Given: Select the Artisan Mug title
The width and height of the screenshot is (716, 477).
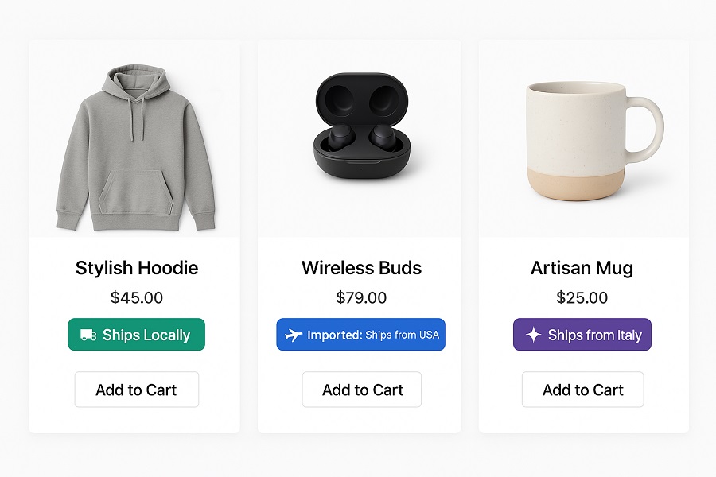Looking at the screenshot, I should [x=582, y=268].
